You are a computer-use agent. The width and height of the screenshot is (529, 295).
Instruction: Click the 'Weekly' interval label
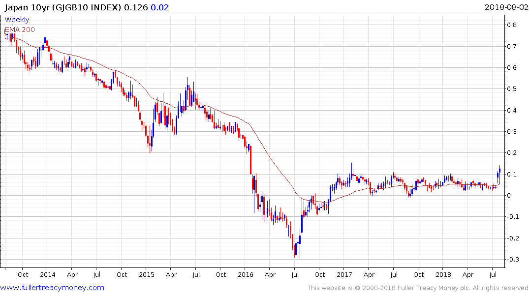click(x=17, y=20)
